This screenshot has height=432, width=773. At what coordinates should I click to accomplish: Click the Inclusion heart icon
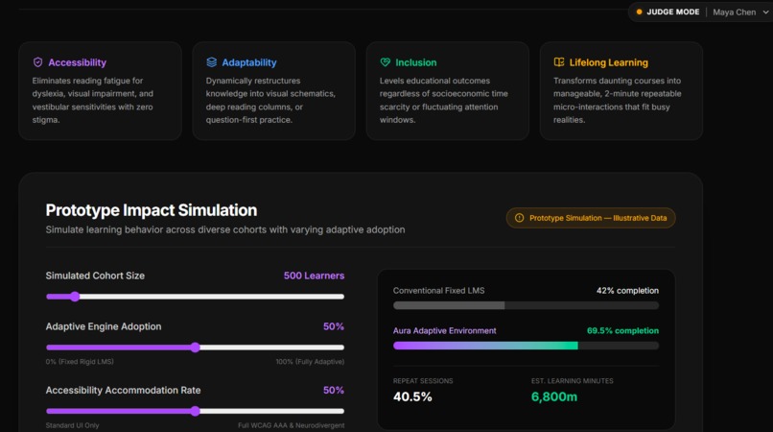385,62
